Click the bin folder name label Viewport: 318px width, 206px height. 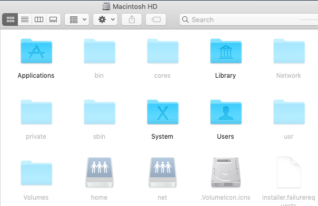point(99,76)
